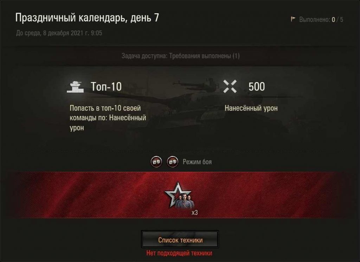
Task: Select the second battle mode icon
Action: [x=172, y=162]
